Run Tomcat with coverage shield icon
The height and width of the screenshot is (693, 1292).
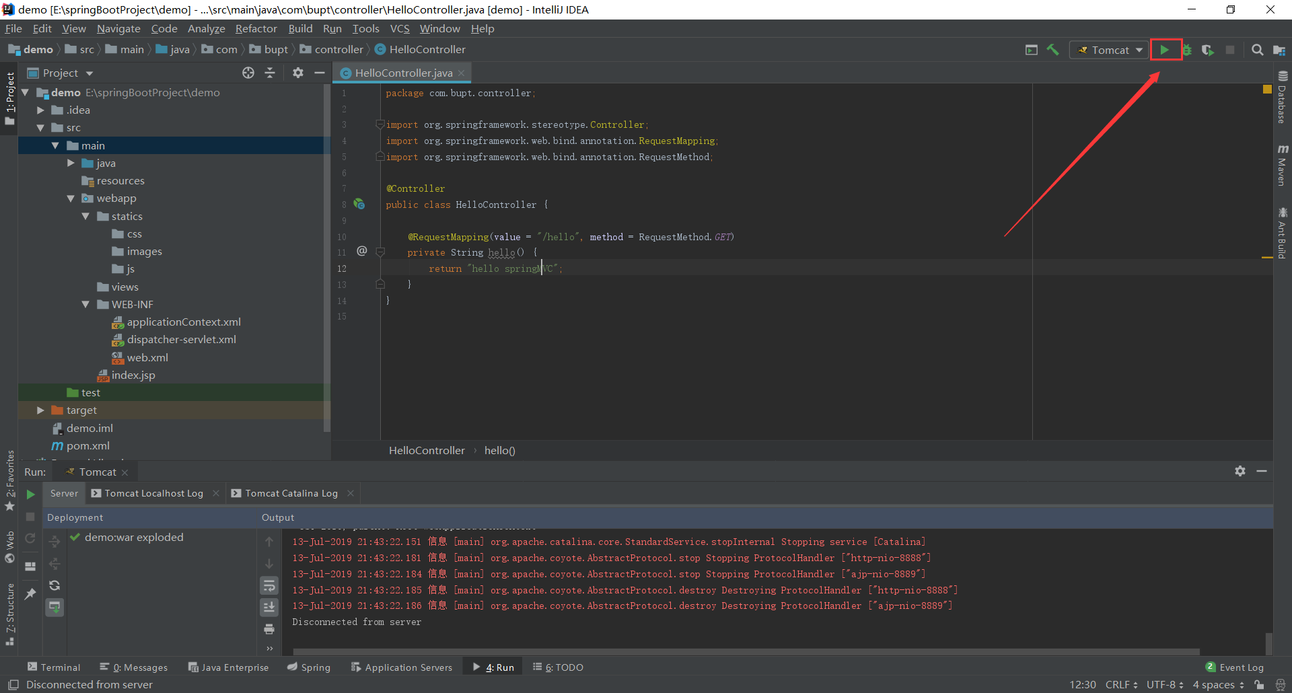(x=1208, y=50)
